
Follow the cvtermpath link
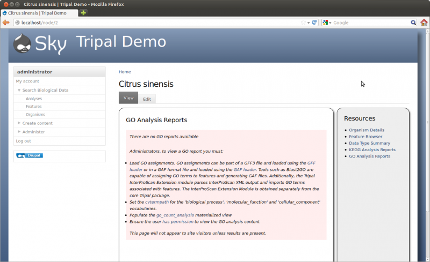click(x=157, y=202)
